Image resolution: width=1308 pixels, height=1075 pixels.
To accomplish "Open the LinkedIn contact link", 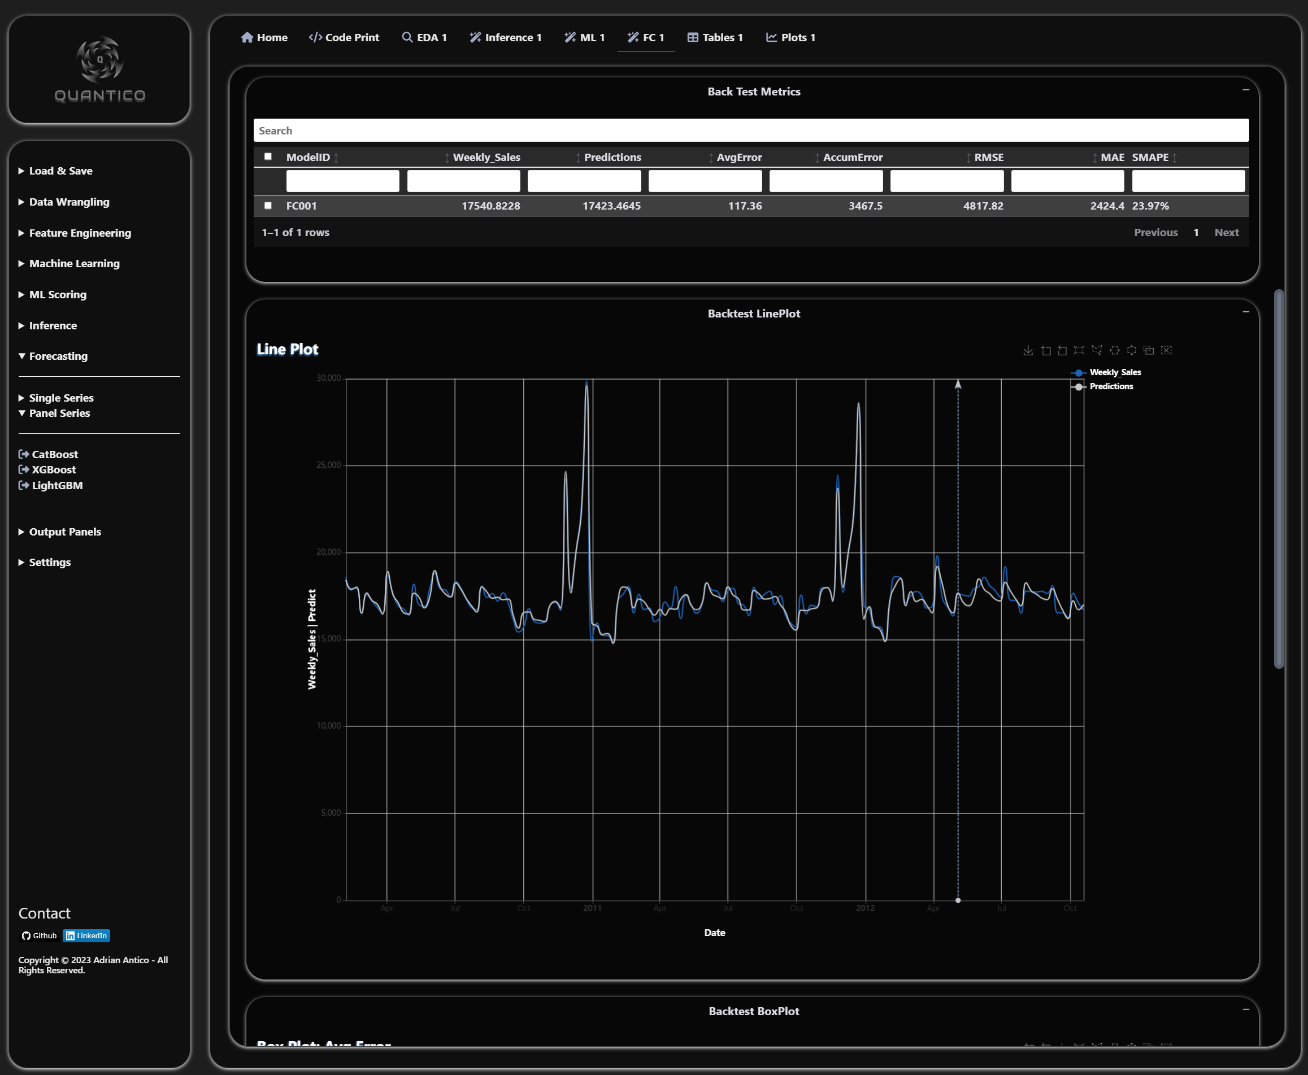I will tap(86, 935).
